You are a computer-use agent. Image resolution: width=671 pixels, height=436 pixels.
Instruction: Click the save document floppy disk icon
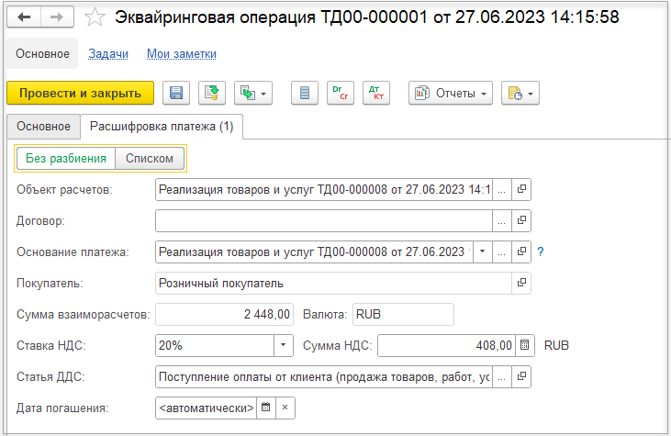(176, 93)
